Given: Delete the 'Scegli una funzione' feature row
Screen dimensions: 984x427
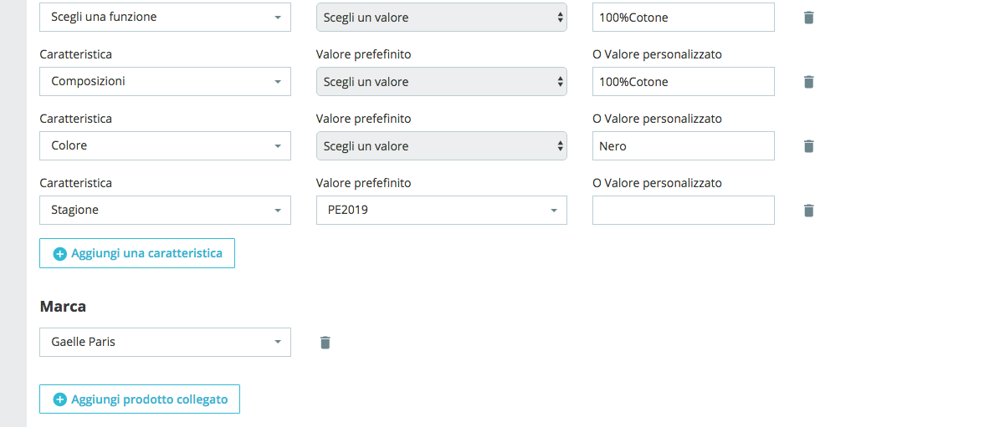Looking at the screenshot, I should coord(808,18).
